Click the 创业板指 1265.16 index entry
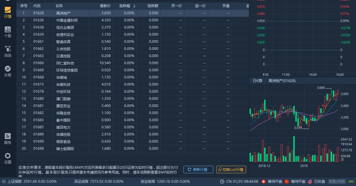 pos(165,182)
